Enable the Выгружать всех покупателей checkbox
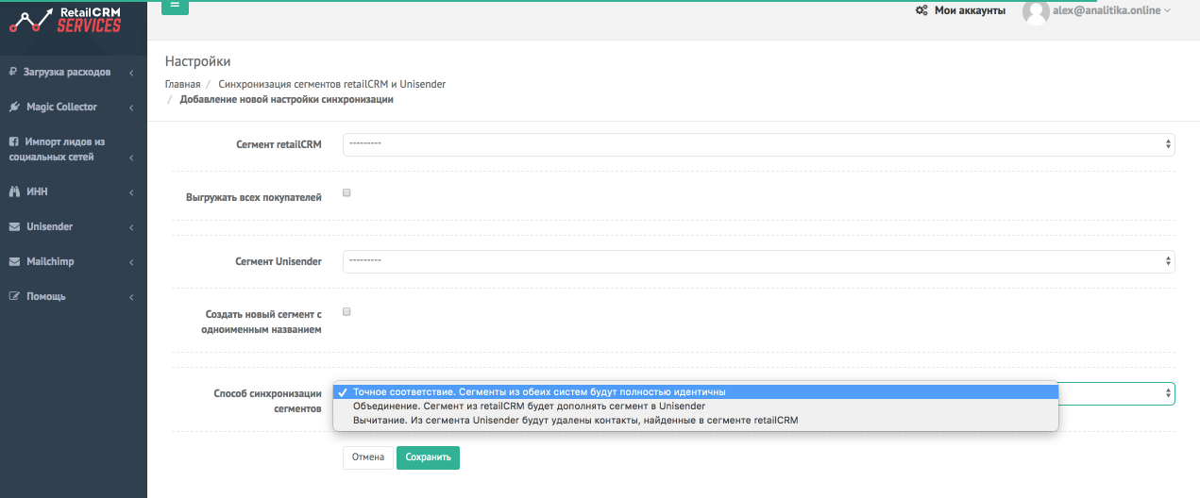Screen dimensions: 1200x498 pyautogui.click(x=346, y=192)
